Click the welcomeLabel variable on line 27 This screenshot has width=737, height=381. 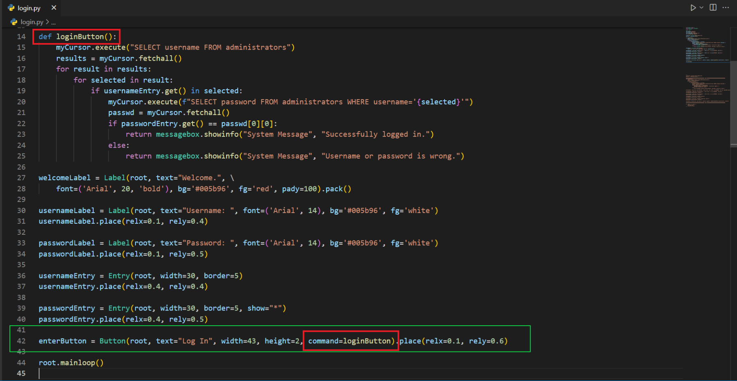coord(64,178)
